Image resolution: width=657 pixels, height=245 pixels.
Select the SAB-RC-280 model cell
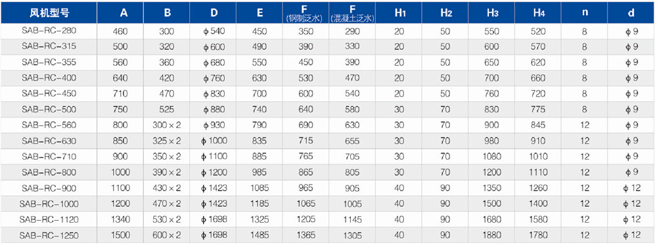point(49,31)
